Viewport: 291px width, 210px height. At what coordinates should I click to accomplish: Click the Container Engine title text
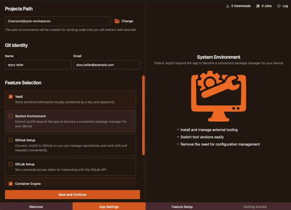[28, 184]
